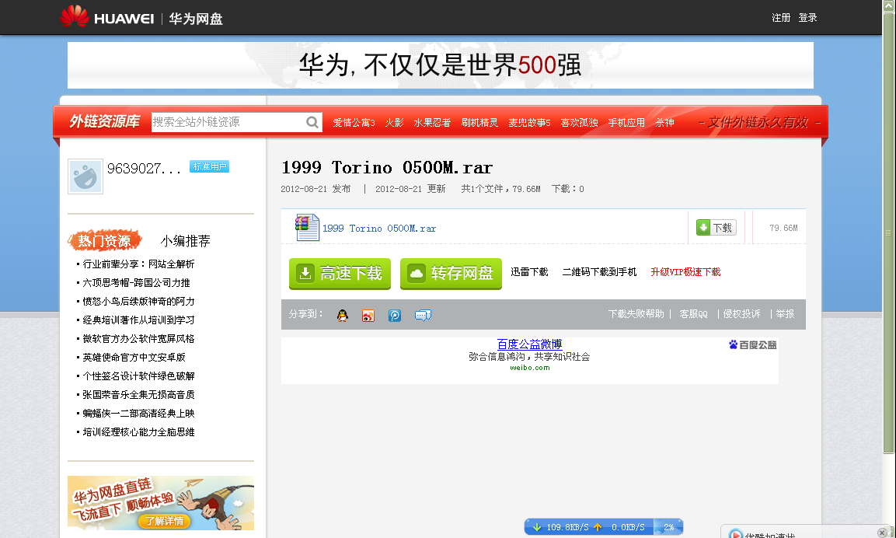896x538 pixels.
Task: Click the 2% indicator in the speed monitor
Action: pos(668,527)
